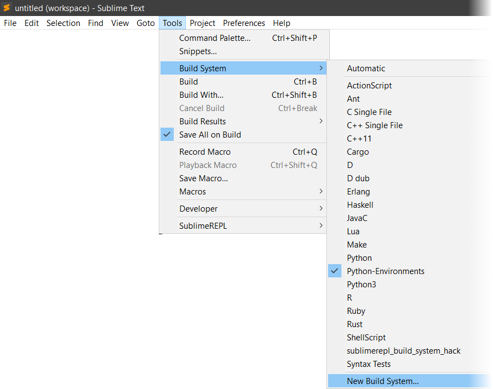
Task: Choose sublimerepl_build_system_hack entry
Action: click(403, 350)
